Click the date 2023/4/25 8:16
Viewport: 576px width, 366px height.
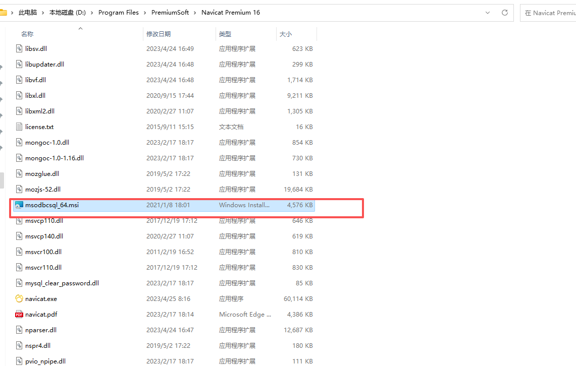click(x=168, y=298)
